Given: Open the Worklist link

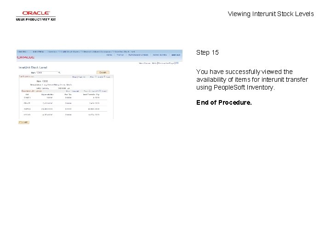Looking at the screenshot, I should tap(120, 55).
